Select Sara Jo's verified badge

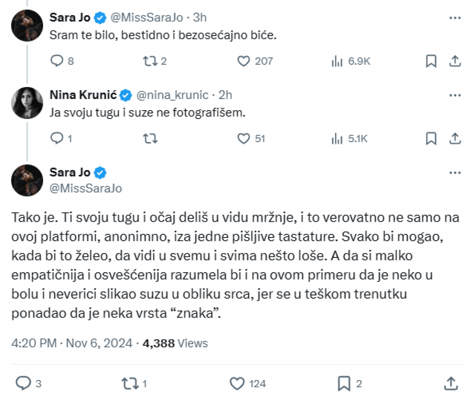(x=99, y=17)
